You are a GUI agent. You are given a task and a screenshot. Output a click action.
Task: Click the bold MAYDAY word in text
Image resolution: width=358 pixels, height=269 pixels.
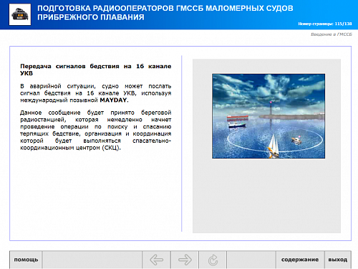(114, 100)
